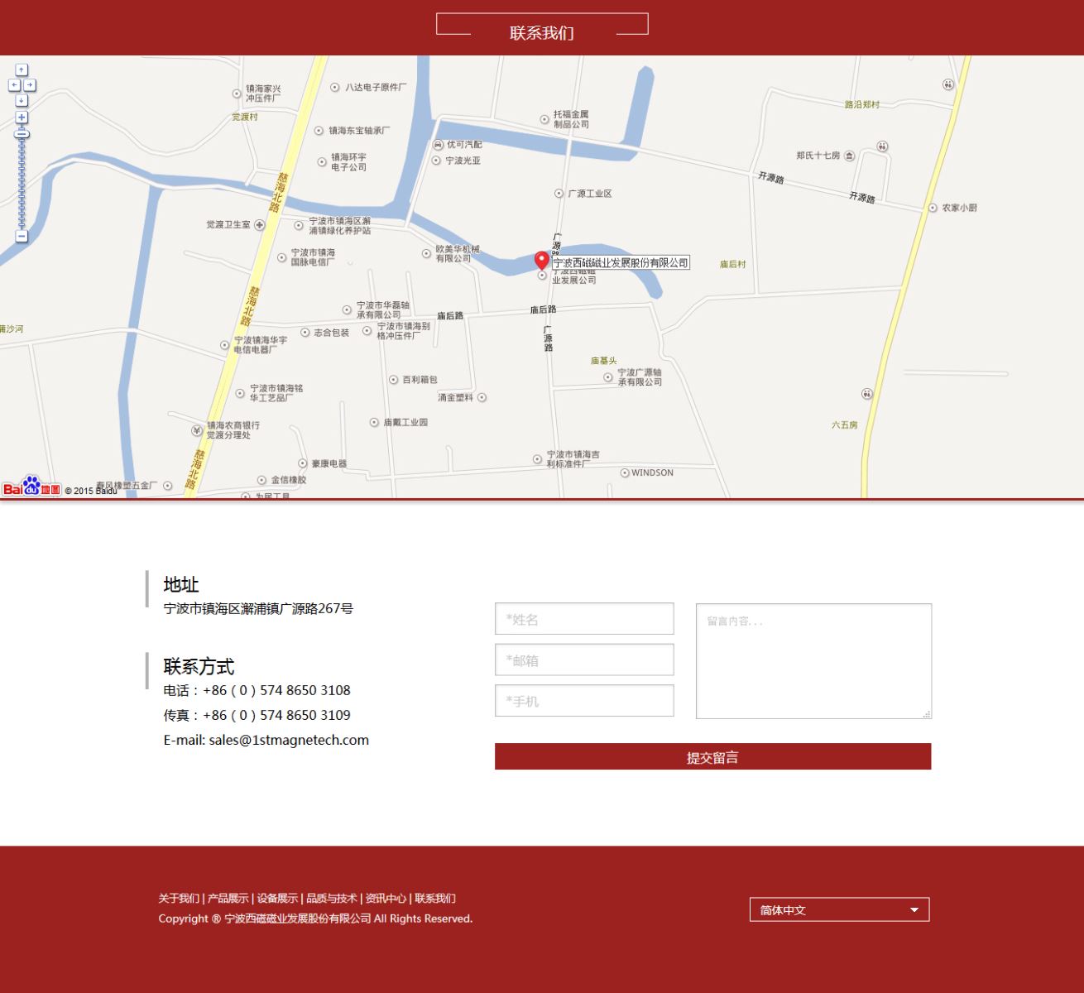Screen dimensions: 1084x993
Task: Open the 简体中文 language dropdown
Action: pos(839,909)
